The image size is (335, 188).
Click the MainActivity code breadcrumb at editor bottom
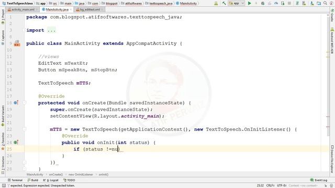point(35,174)
